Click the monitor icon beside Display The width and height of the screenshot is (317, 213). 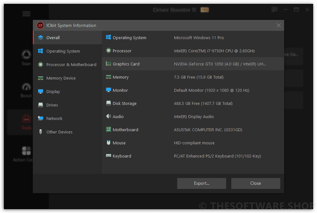click(41, 91)
